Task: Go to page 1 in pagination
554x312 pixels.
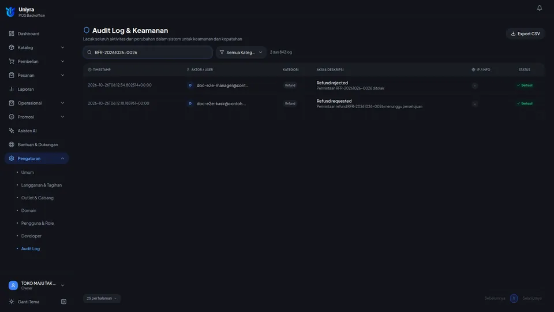Action: coord(514,298)
